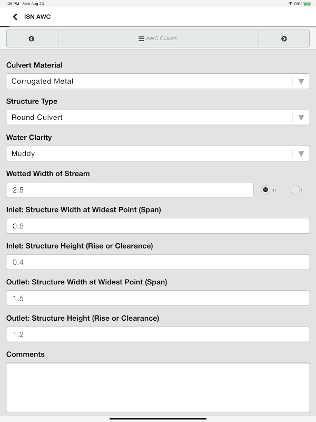Tap the Inlet Structure Width field
This screenshot has height=422, width=316.
point(157,226)
